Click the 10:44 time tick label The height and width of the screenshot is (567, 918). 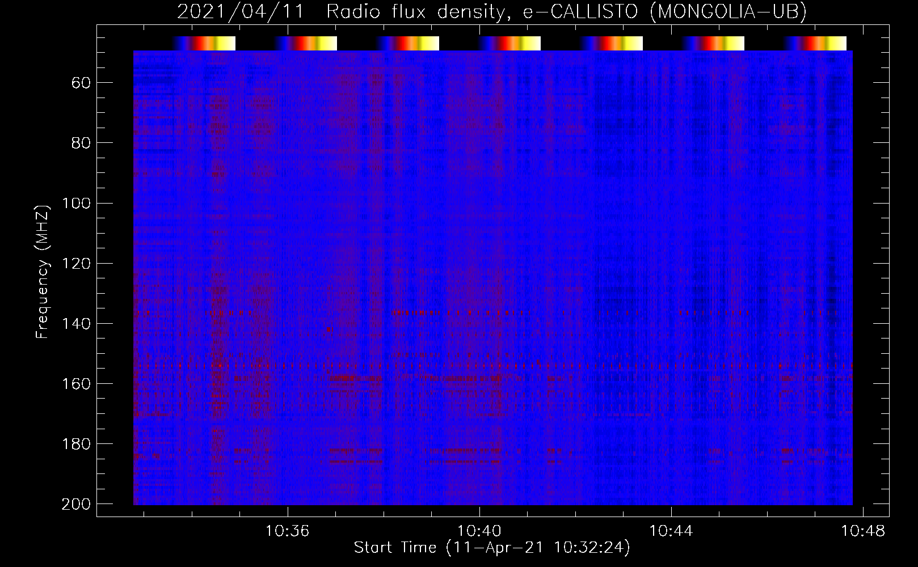tap(671, 531)
